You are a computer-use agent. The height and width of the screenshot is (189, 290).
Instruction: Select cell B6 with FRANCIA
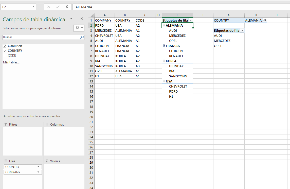pos(125,46)
